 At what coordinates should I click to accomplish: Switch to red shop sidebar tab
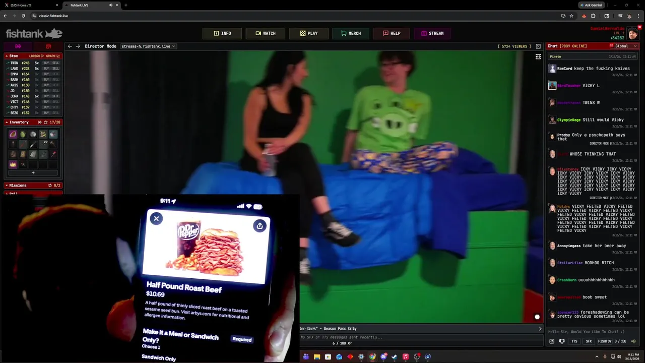click(48, 46)
